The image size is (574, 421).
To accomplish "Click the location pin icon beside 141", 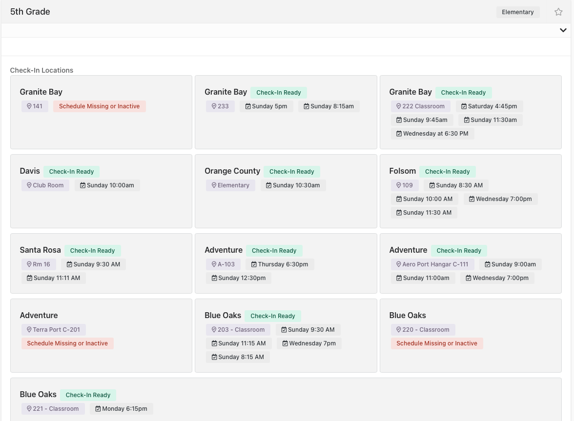I will 29,106.
